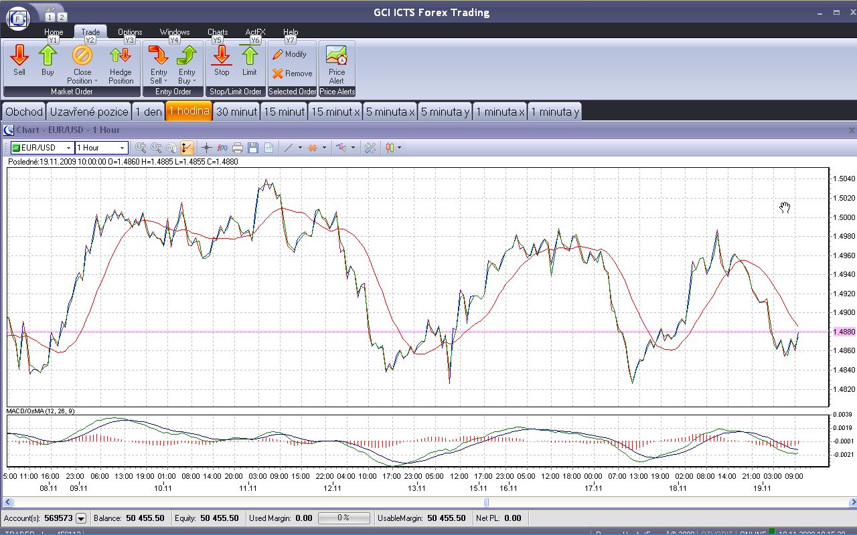The image size is (857, 535).
Task: Print the chart
Action: tap(238, 148)
